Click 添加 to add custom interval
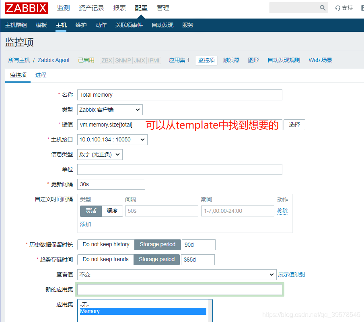 click(85, 224)
